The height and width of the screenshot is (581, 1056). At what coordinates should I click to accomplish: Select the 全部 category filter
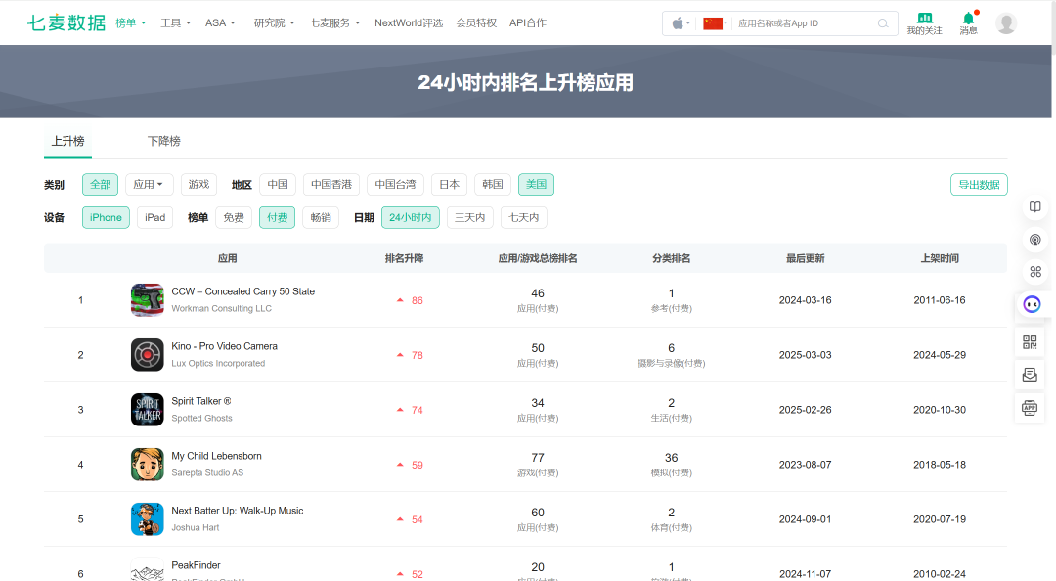tap(101, 184)
